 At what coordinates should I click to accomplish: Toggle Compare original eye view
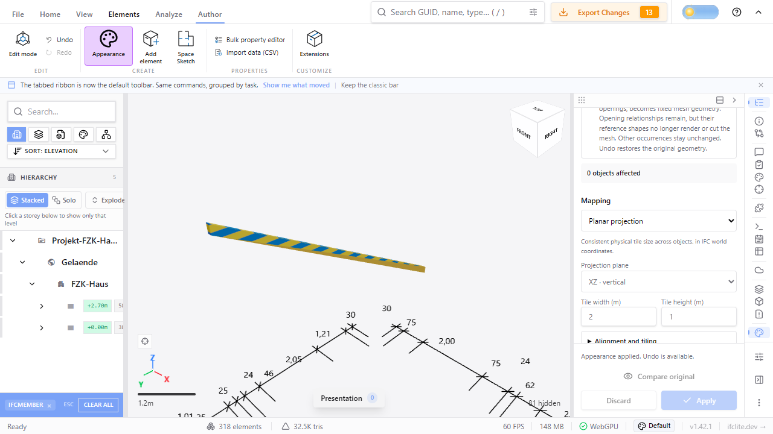(659, 377)
